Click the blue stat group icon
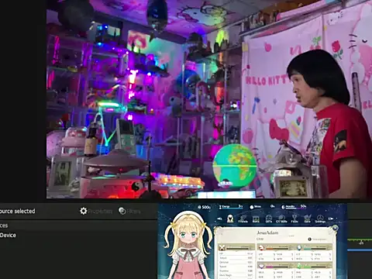This screenshot has width=372, height=279. click(299, 247)
